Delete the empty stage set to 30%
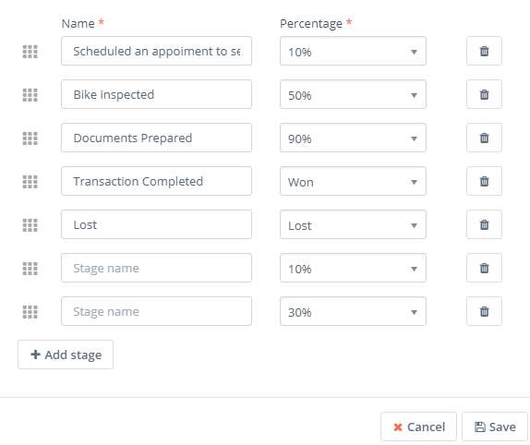The height and width of the screenshot is (445, 530). (484, 311)
